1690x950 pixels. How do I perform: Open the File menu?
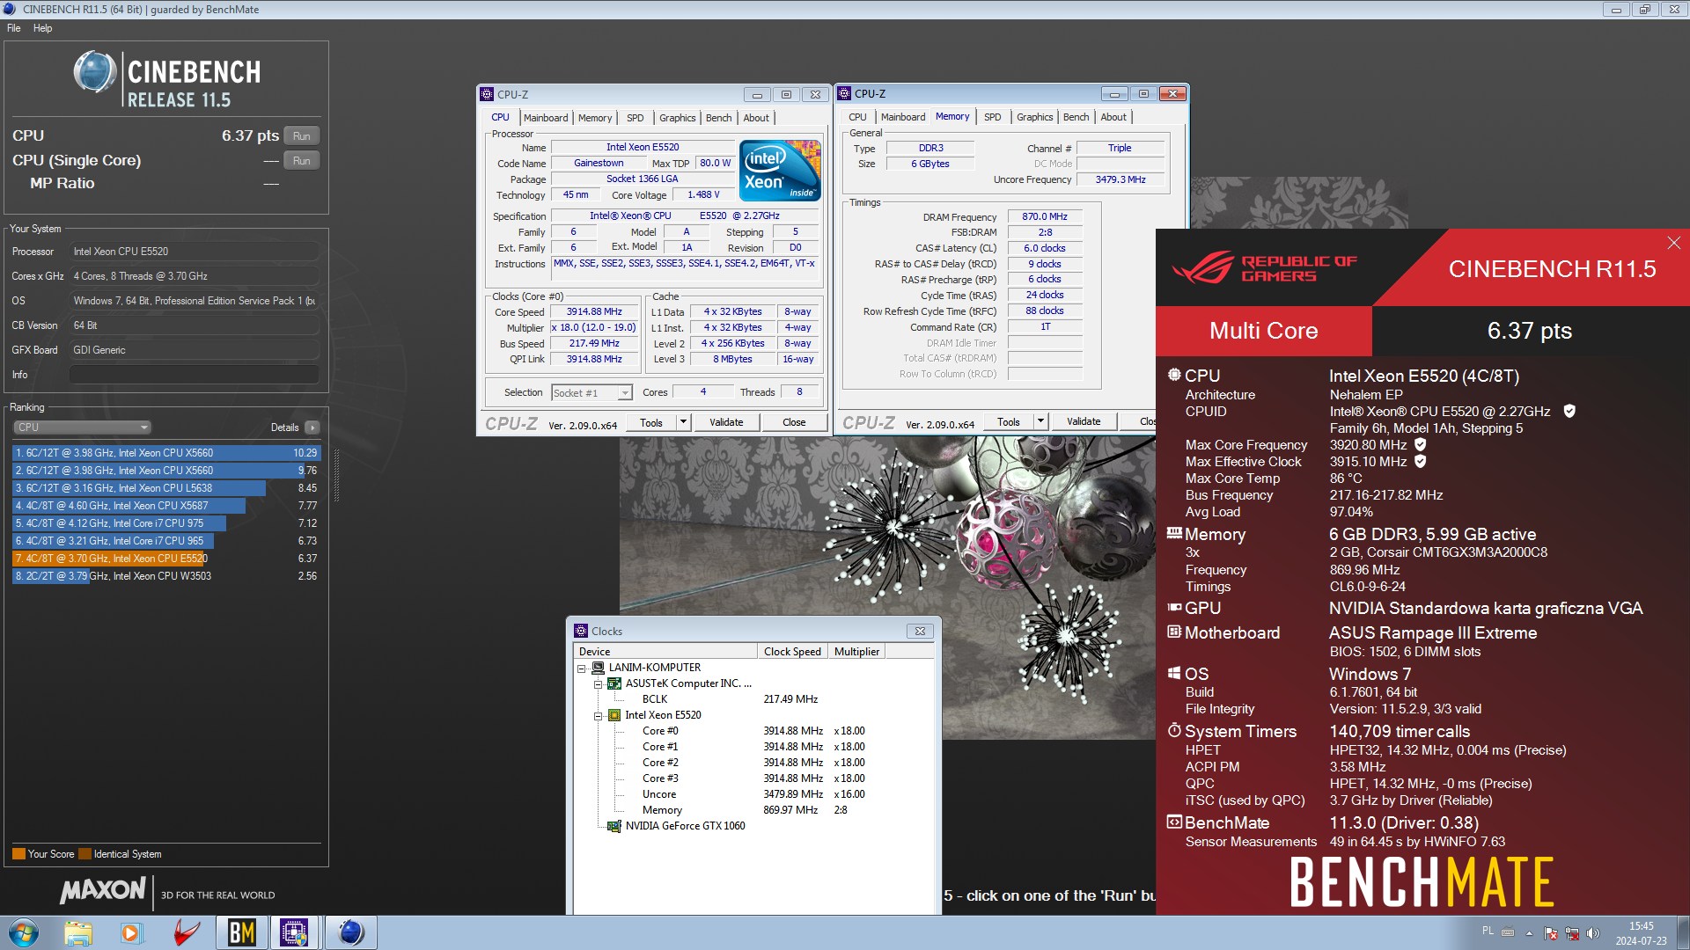(14, 28)
